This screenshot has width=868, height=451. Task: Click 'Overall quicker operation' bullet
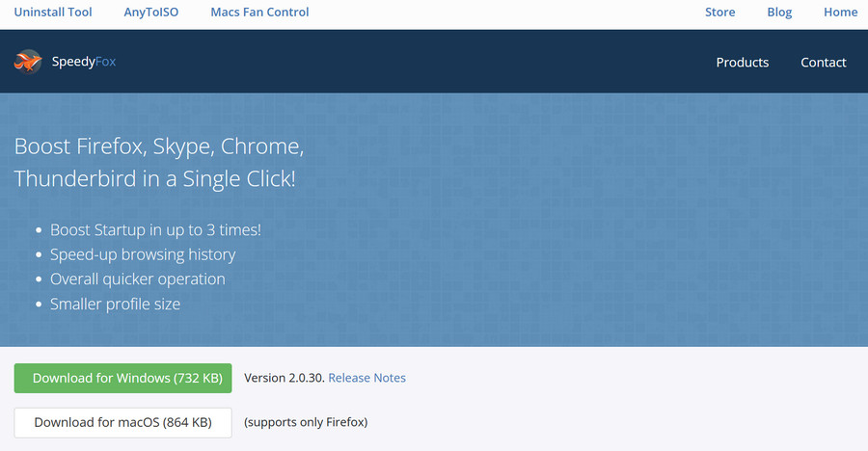click(138, 279)
